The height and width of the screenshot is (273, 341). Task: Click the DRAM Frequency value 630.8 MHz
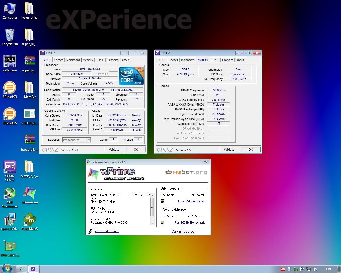218,90
